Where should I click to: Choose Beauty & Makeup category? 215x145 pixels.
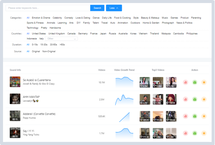click(150, 18)
